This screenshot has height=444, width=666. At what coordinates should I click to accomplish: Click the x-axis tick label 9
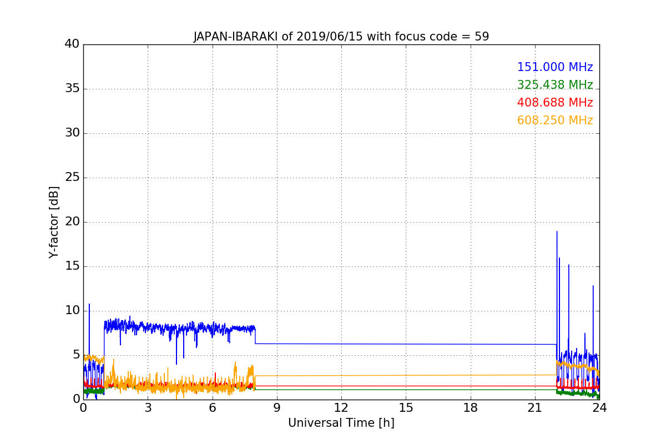(277, 407)
